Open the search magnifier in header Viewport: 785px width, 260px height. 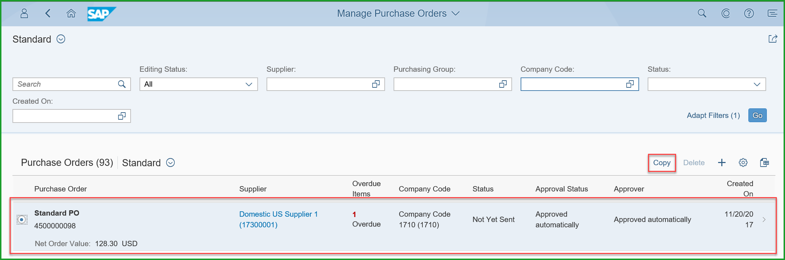[x=702, y=13]
